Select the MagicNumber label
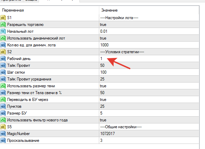205x149 pixels. click(x=18, y=134)
